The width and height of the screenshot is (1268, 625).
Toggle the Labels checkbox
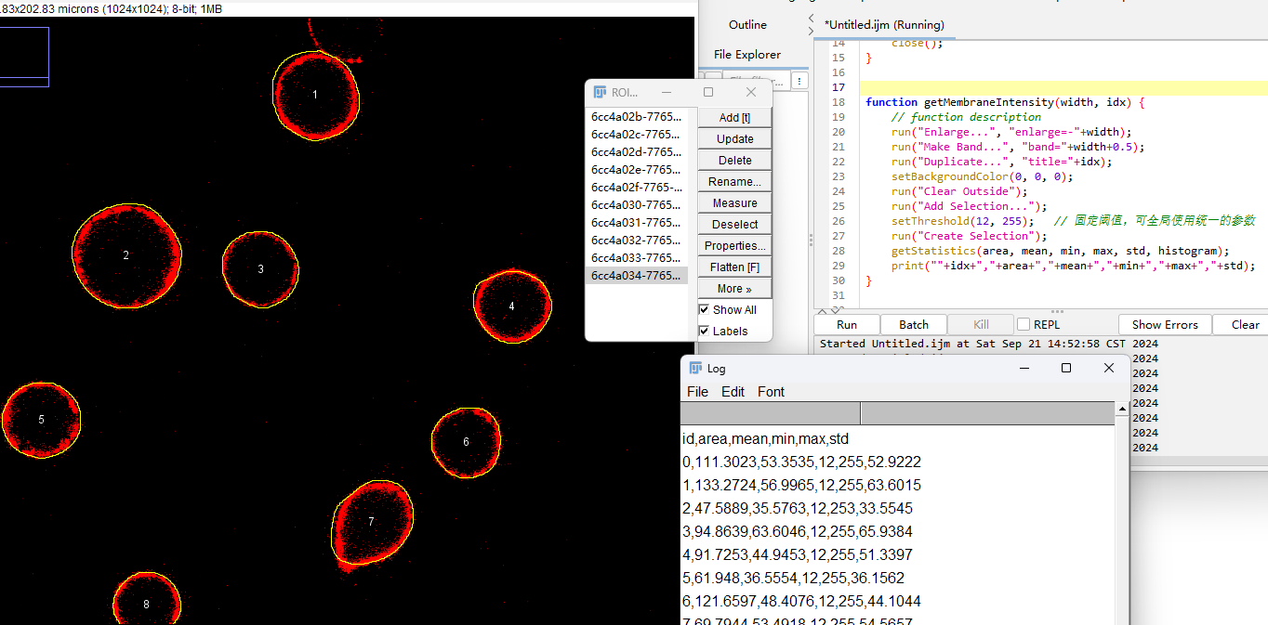click(704, 332)
